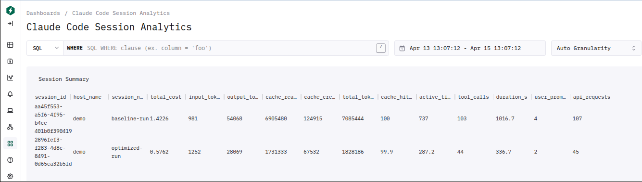
Task: Open the SQL language dropdown
Action: click(45, 48)
